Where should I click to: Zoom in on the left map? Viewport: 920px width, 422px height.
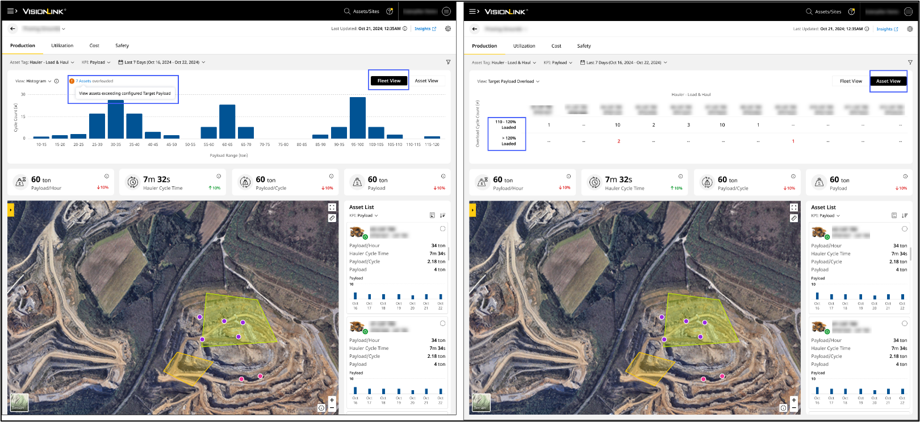(x=332, y=400)
